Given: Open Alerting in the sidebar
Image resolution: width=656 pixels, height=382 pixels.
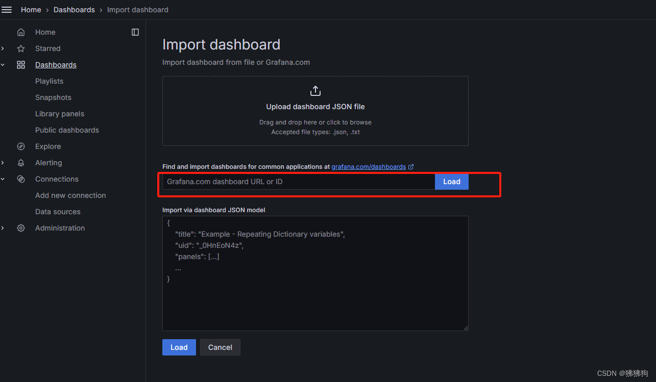Looking at the screenshot, I should click(x=48, y=163).
